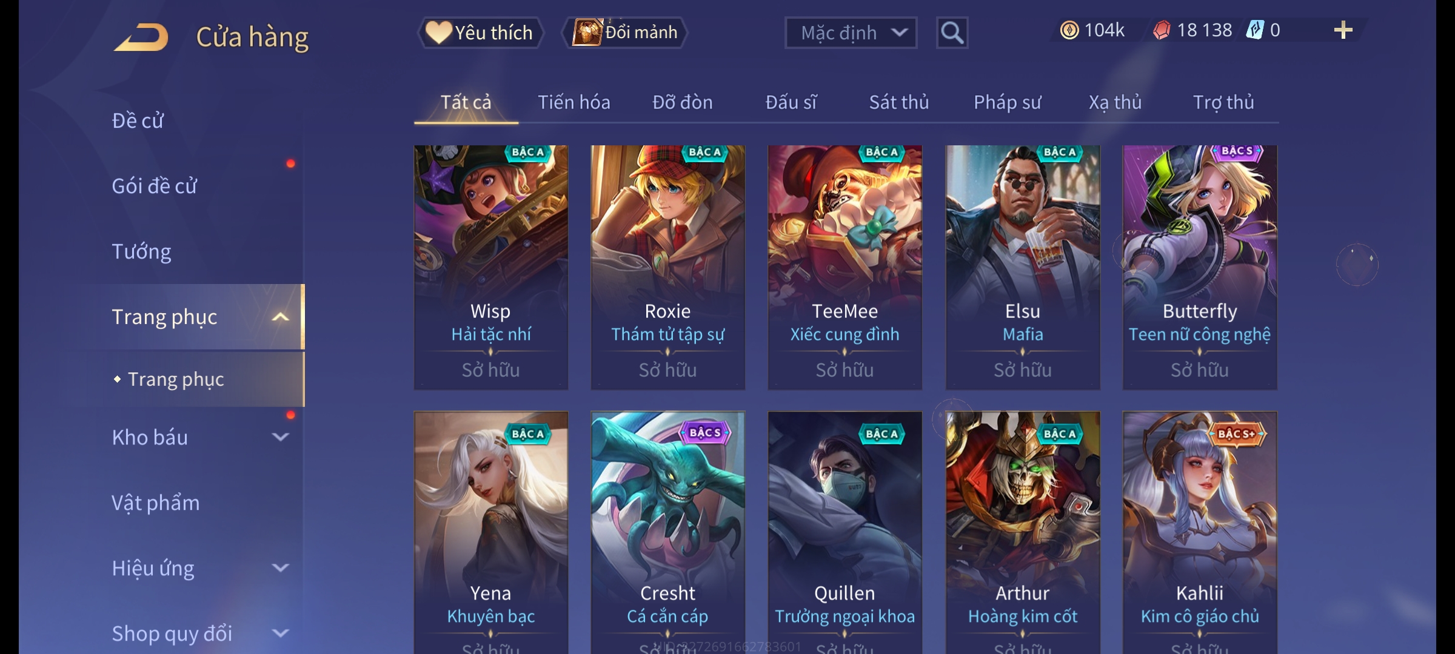Screen dimensions: 1455x654
Task: Select the Tiến hóa filter tab
Action: pos(574,102)
